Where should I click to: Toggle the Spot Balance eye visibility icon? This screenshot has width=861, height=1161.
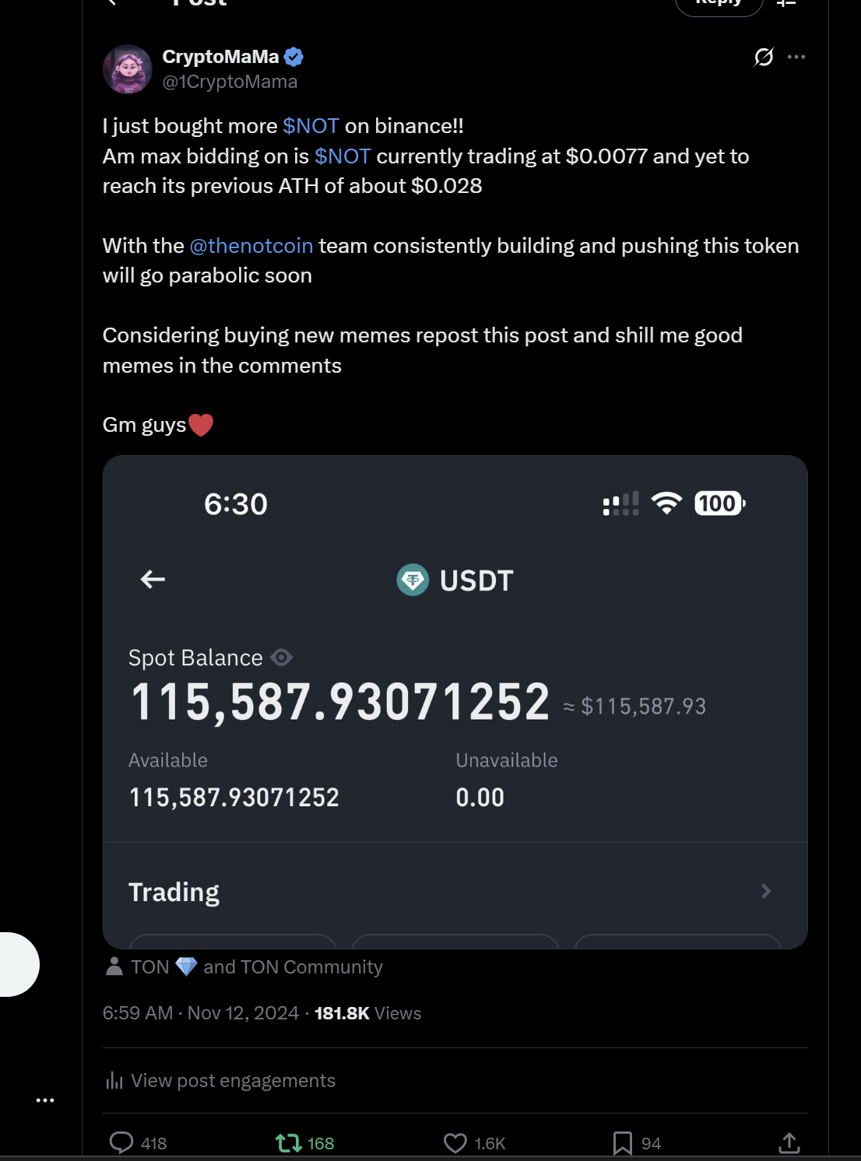coord(281,658)
